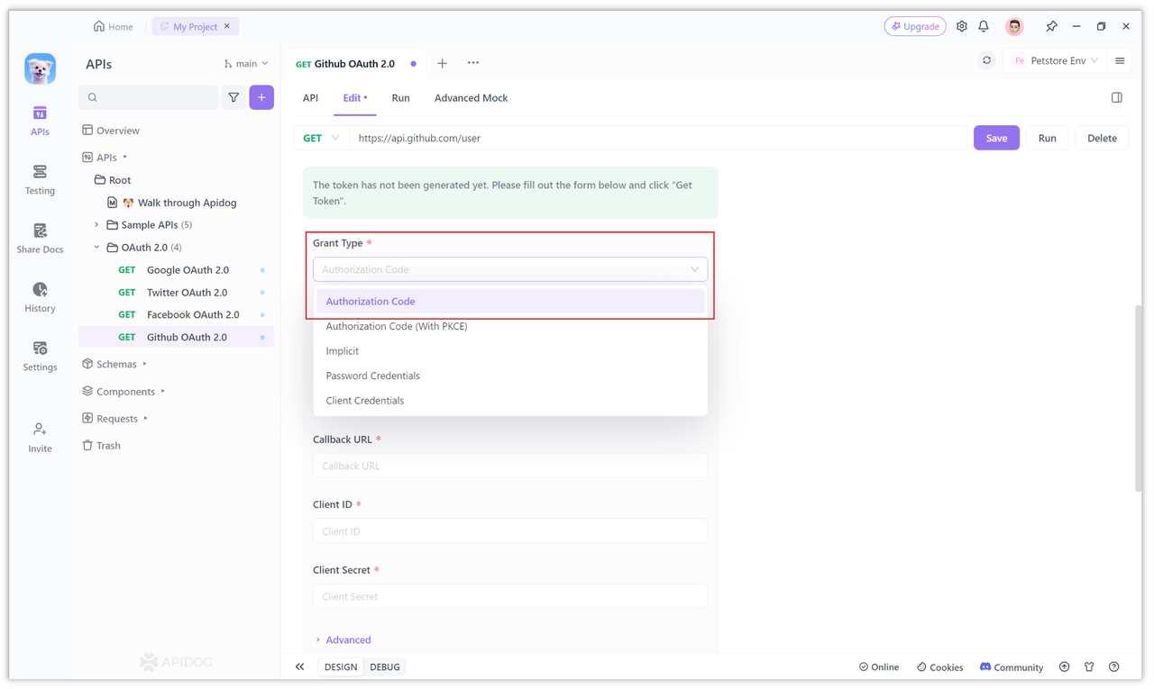Image resolution: width=1154 pixels, height=689 pixels.
Task: Open a new tab with plus icon
Action: (442, 64)
